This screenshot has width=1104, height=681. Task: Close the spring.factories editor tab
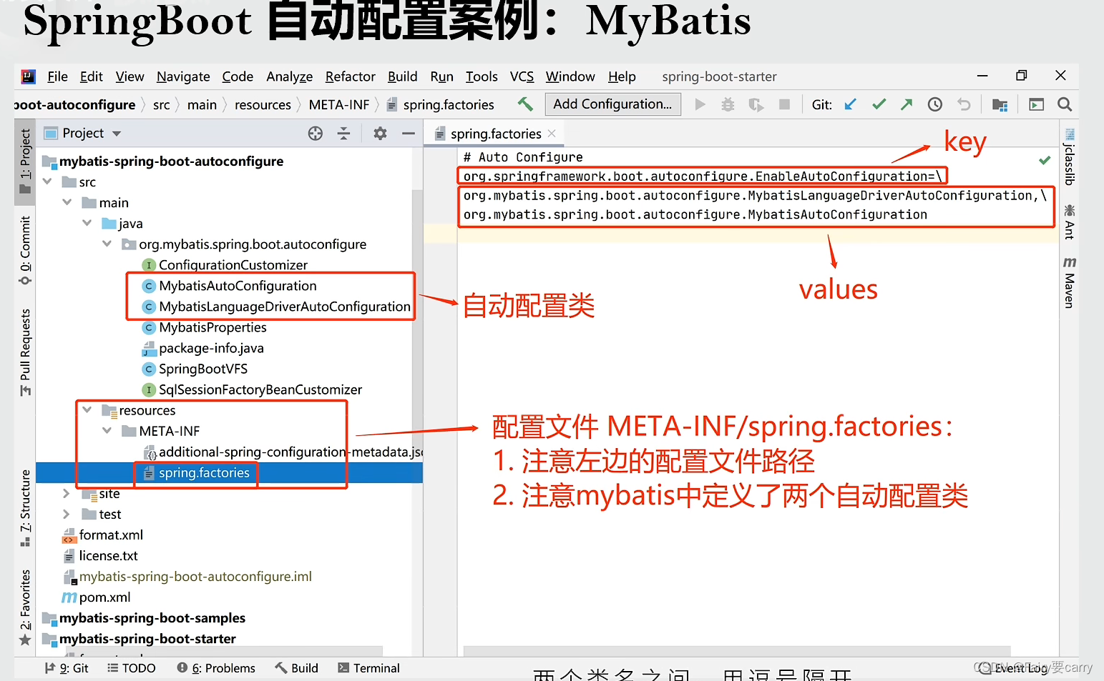[x=552, y=134]
